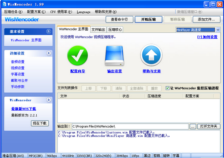224x158 pixels.
Task: Click the 44100Hz status bar entry
Action: coord(69,156)
